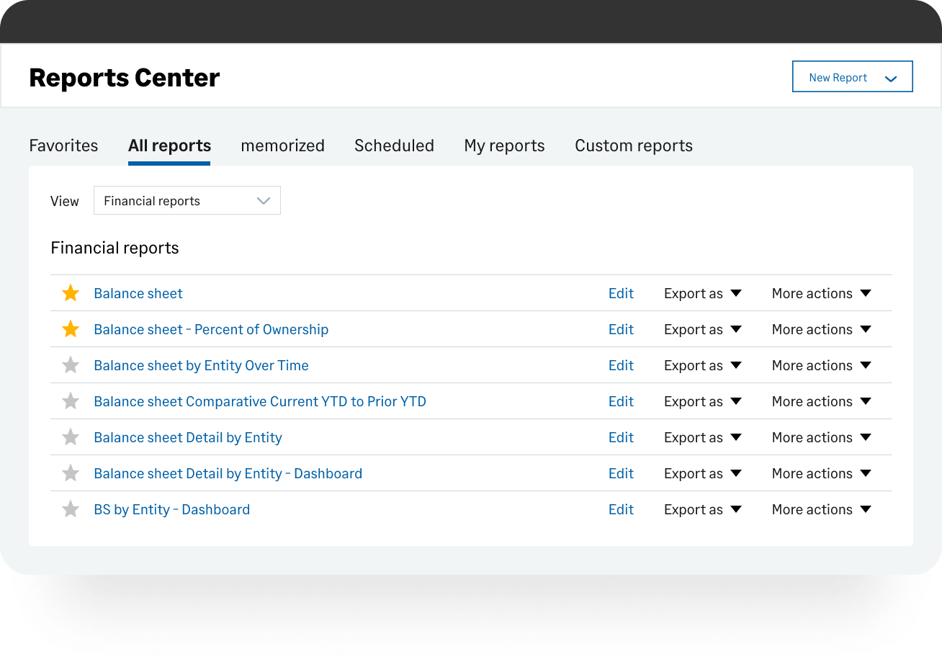Unfavorite the Balance sheet report star
This screenshot has height=667, width=942.
click(71, 293)
